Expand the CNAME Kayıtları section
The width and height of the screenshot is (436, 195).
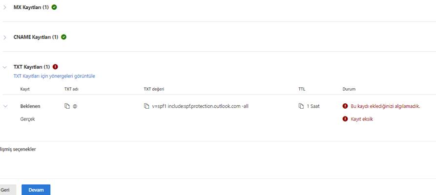point(5,37)
